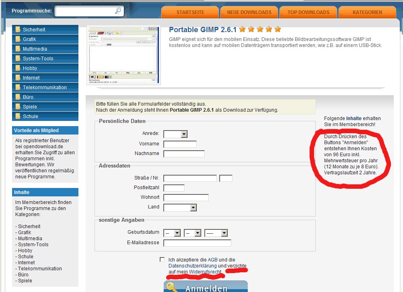The height and width of the screenshot is (292, 403).
Task: Select the Büro category in sidebar menu
Action: pyautogui.click(x=45, y=97)
